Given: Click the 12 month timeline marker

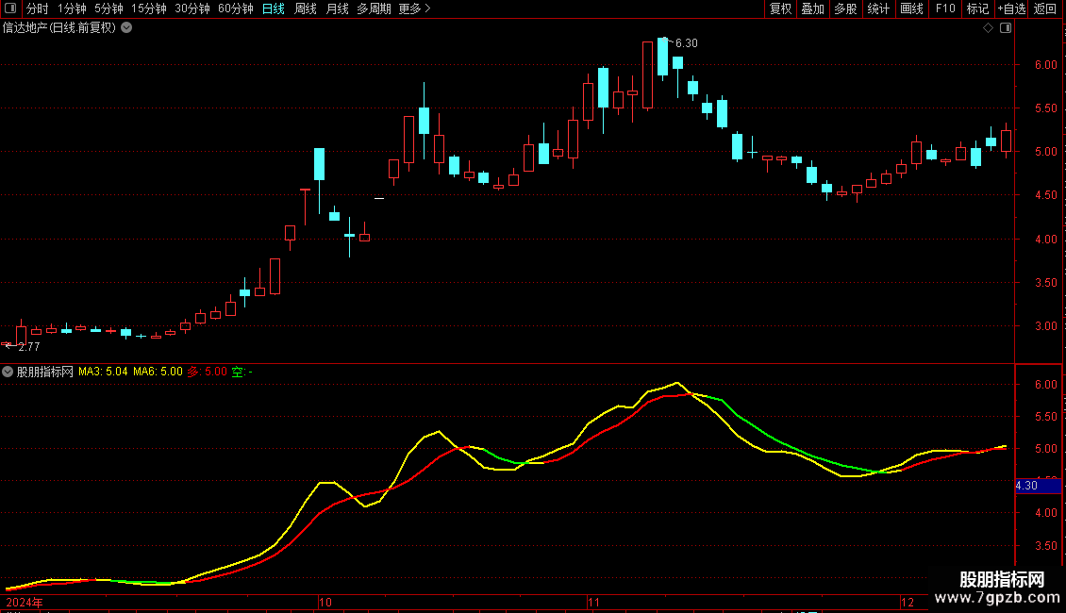Looking at the screenshot, I should pyautogui.click(x=907, y=602).
